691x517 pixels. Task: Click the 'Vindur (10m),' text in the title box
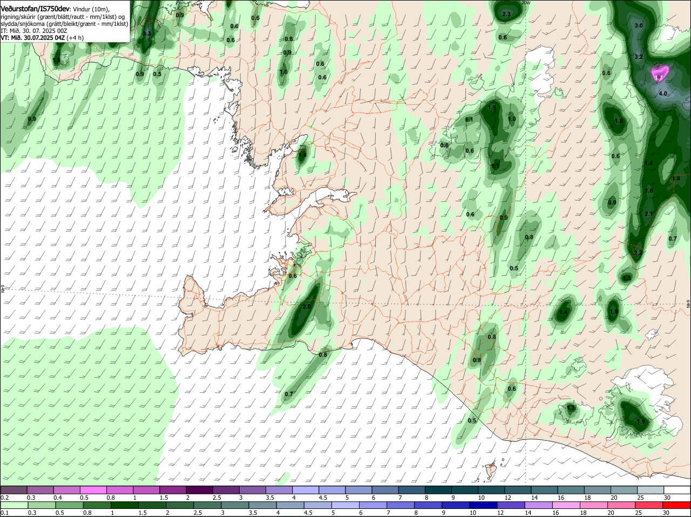pyautogui.click(x=92, y=9)
